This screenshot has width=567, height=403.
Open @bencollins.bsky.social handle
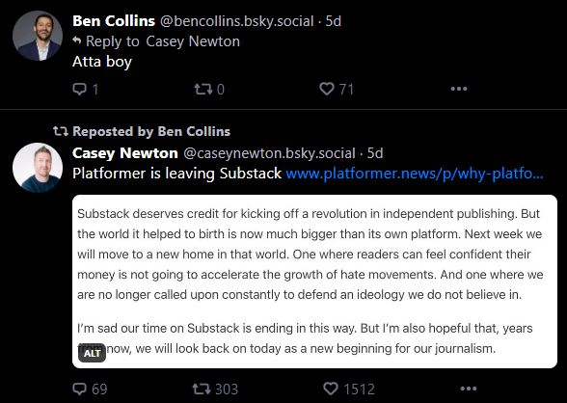point(236,21)
